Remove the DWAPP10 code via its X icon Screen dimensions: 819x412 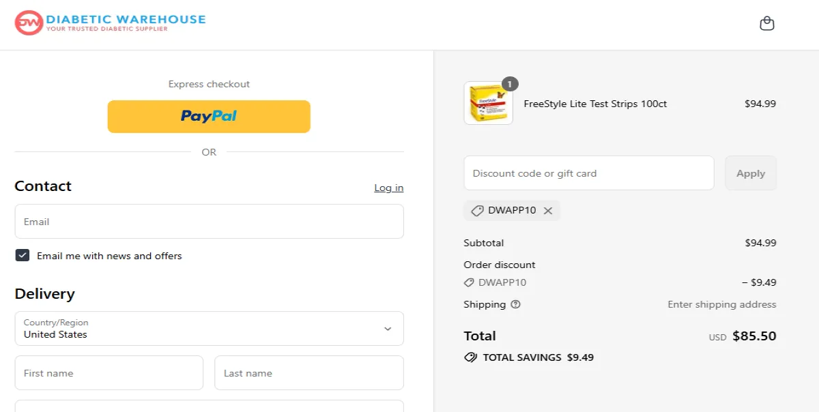point(548,211)
